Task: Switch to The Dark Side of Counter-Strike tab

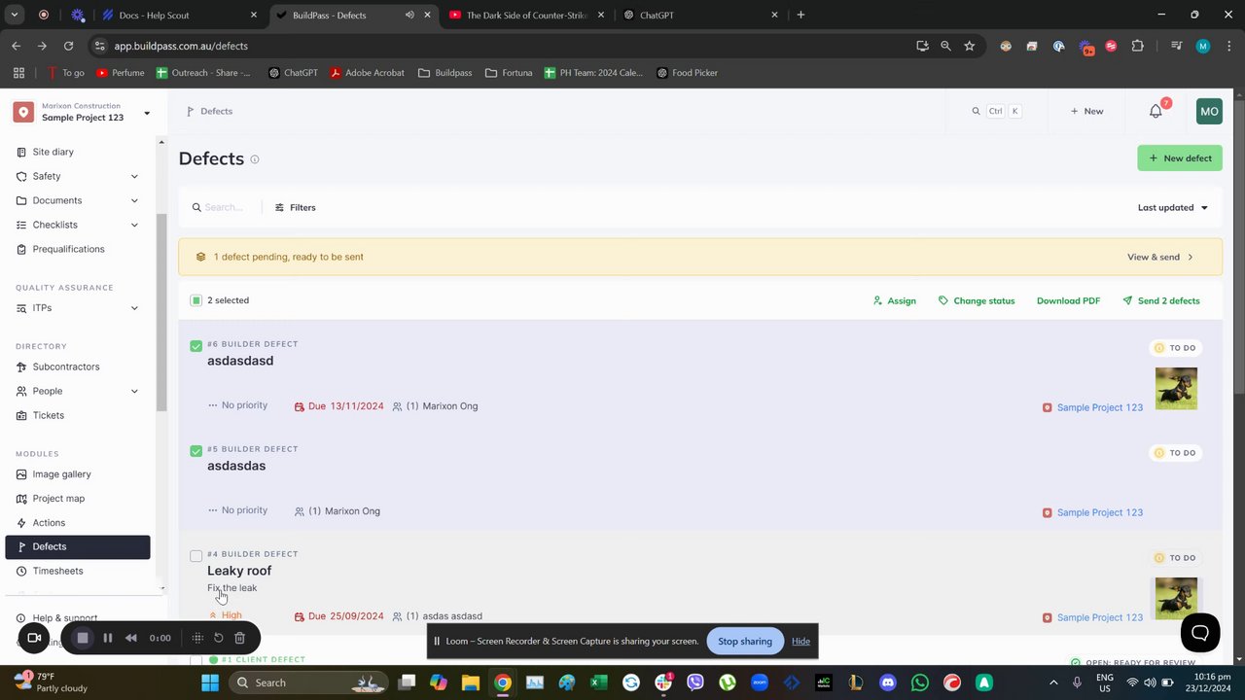Action: (526, 15)
